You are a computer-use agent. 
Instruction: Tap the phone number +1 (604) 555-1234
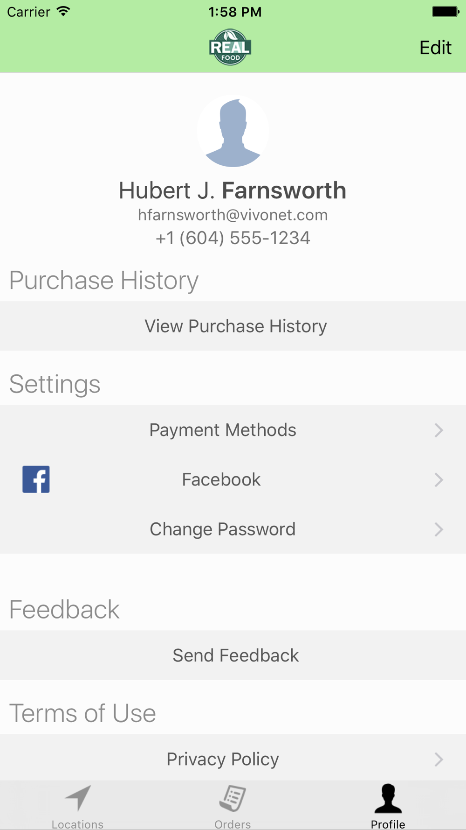pyautogui.click(x=233, y=238)
